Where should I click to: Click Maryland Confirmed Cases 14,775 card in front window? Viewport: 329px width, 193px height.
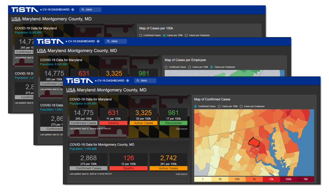[83, 117]
